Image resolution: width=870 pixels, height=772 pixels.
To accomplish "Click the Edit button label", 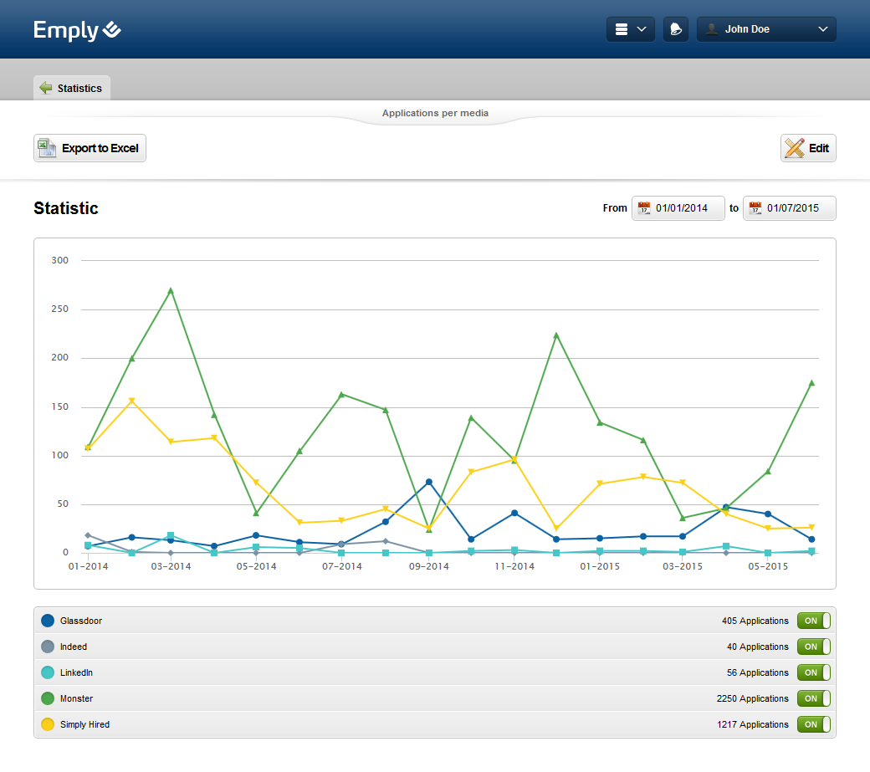I will coord(819,148).
